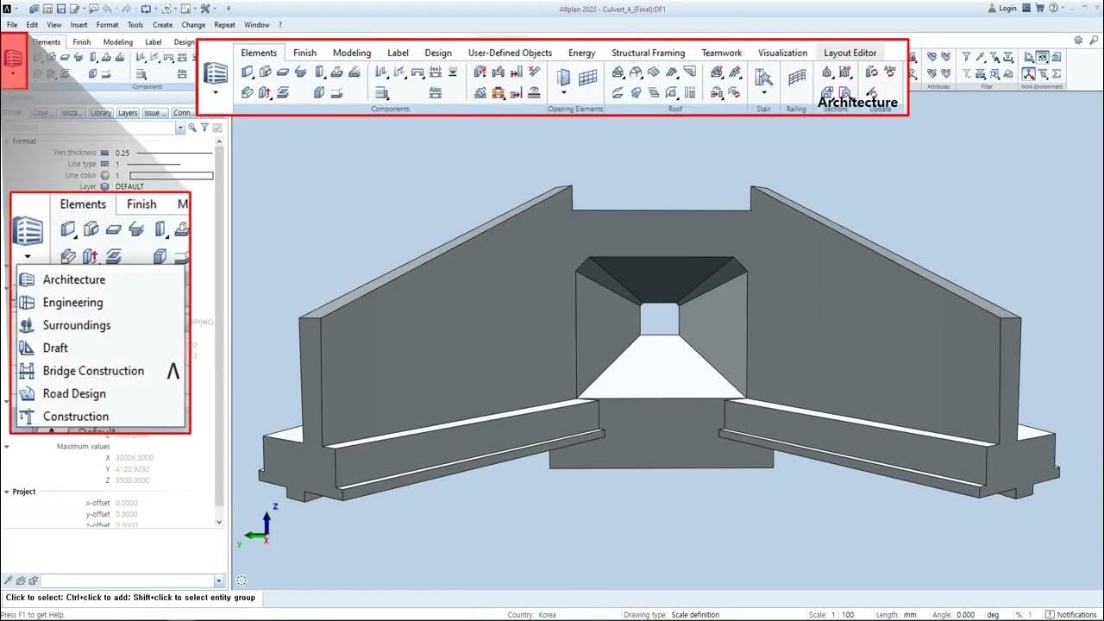Screen dimensions: 1104x621
Task: Open the dropdown right of the bottom input field
Action: (x=218, y=581)
